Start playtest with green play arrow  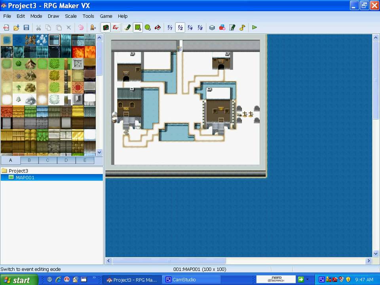[x=255, y=27]
